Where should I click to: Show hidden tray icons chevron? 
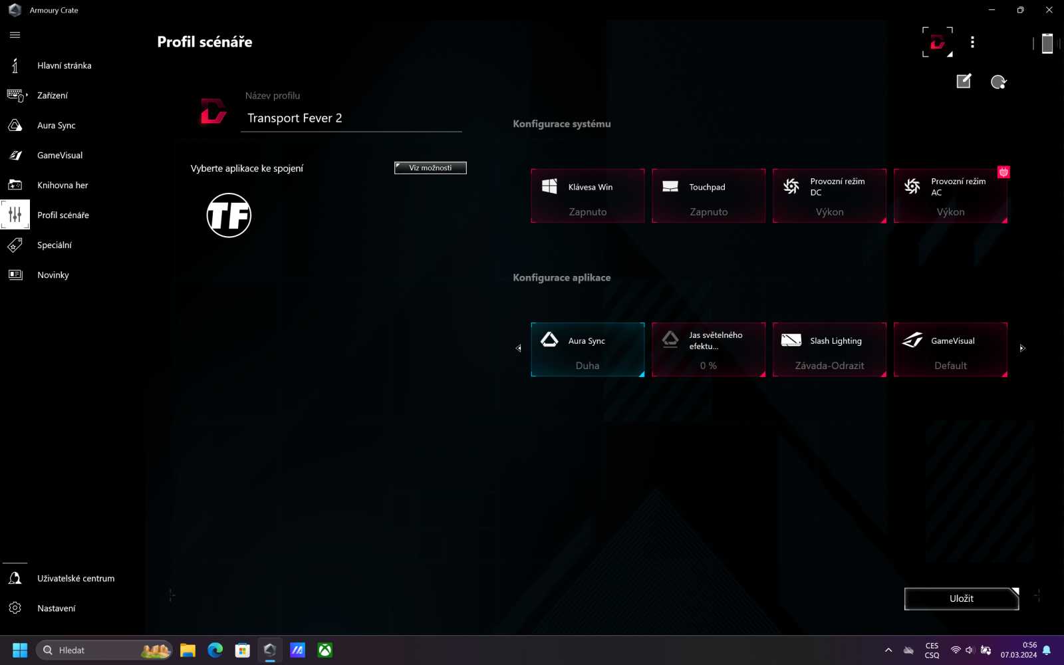click(888, 650)
